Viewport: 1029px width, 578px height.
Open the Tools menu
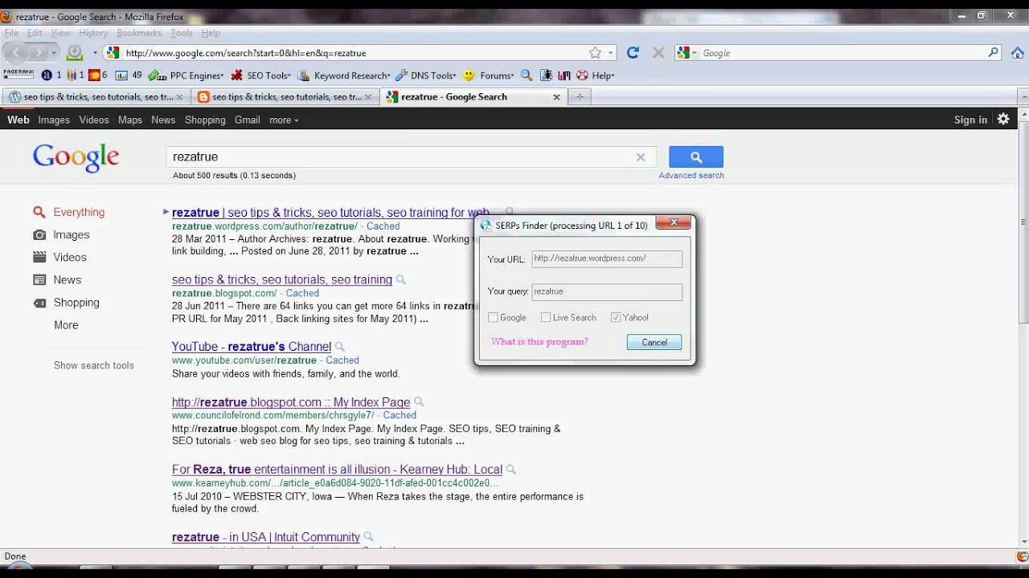coord(182,33)
